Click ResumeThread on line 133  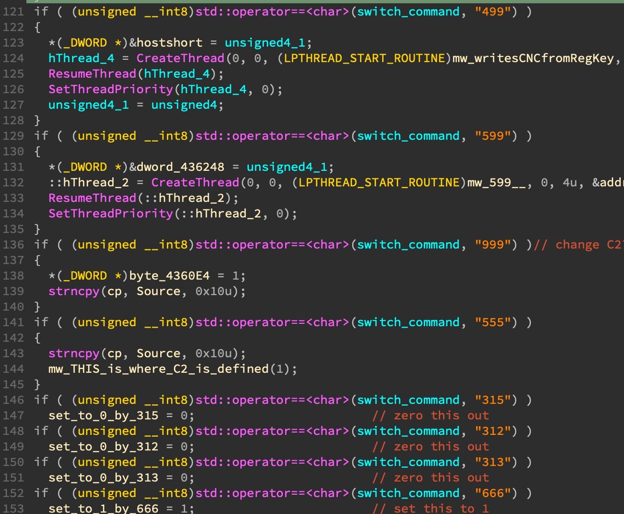[x=92, y=198]
